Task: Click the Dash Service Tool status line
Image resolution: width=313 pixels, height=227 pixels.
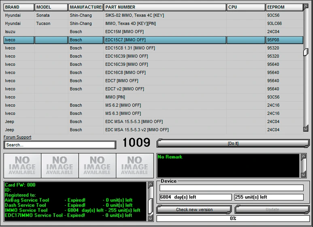Action: point(68,205)
